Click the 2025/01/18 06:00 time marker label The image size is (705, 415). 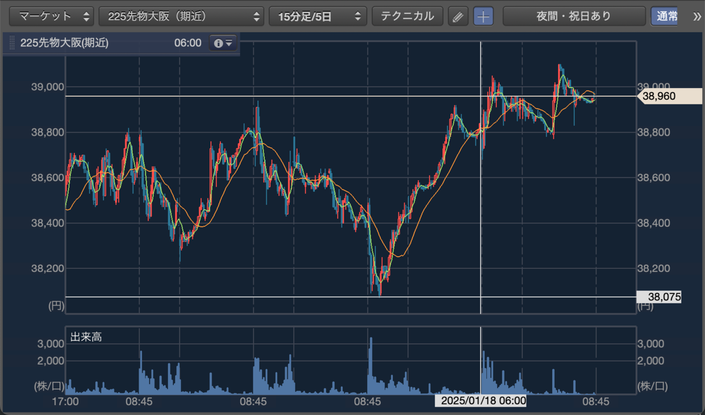[481, 401]
